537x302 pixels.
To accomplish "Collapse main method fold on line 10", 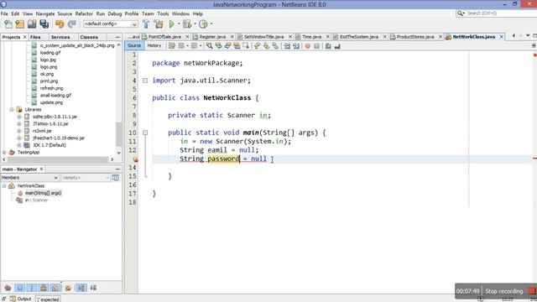I will point(145,133).
